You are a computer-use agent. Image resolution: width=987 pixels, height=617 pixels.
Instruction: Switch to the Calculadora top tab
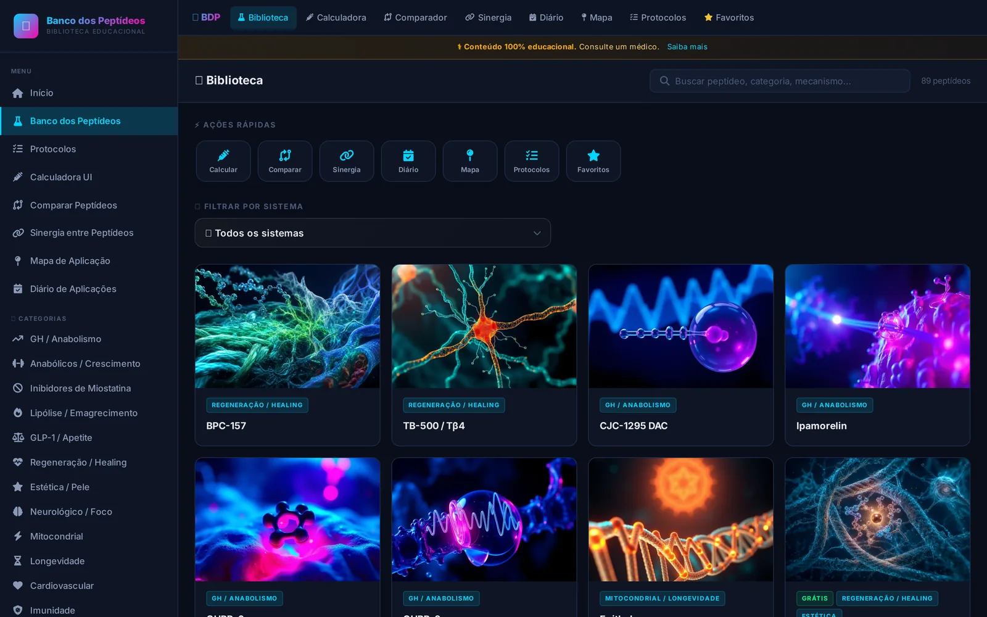pos(336,17)
